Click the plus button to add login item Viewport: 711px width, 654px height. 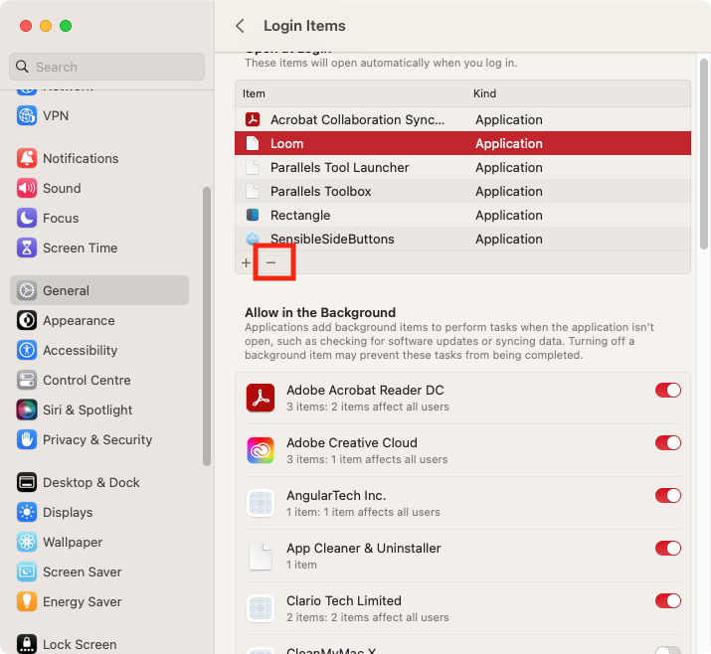pyautogui.click(x=246, y=262)
